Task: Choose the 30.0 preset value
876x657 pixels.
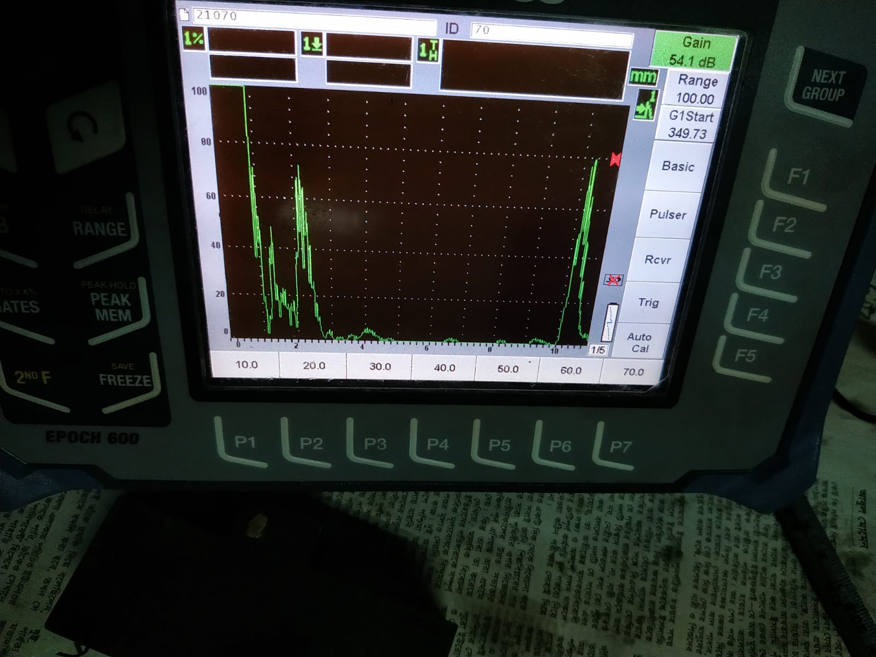Action: [x=379, y=367]
